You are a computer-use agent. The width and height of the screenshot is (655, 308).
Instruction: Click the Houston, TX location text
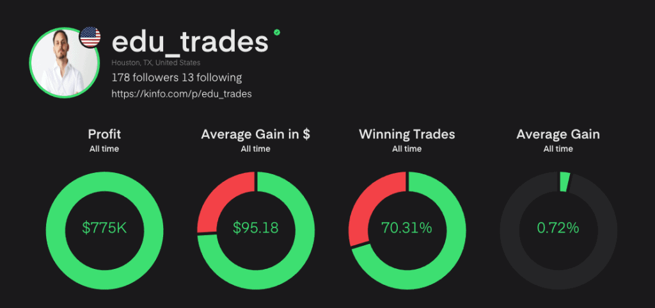[155, 63]
